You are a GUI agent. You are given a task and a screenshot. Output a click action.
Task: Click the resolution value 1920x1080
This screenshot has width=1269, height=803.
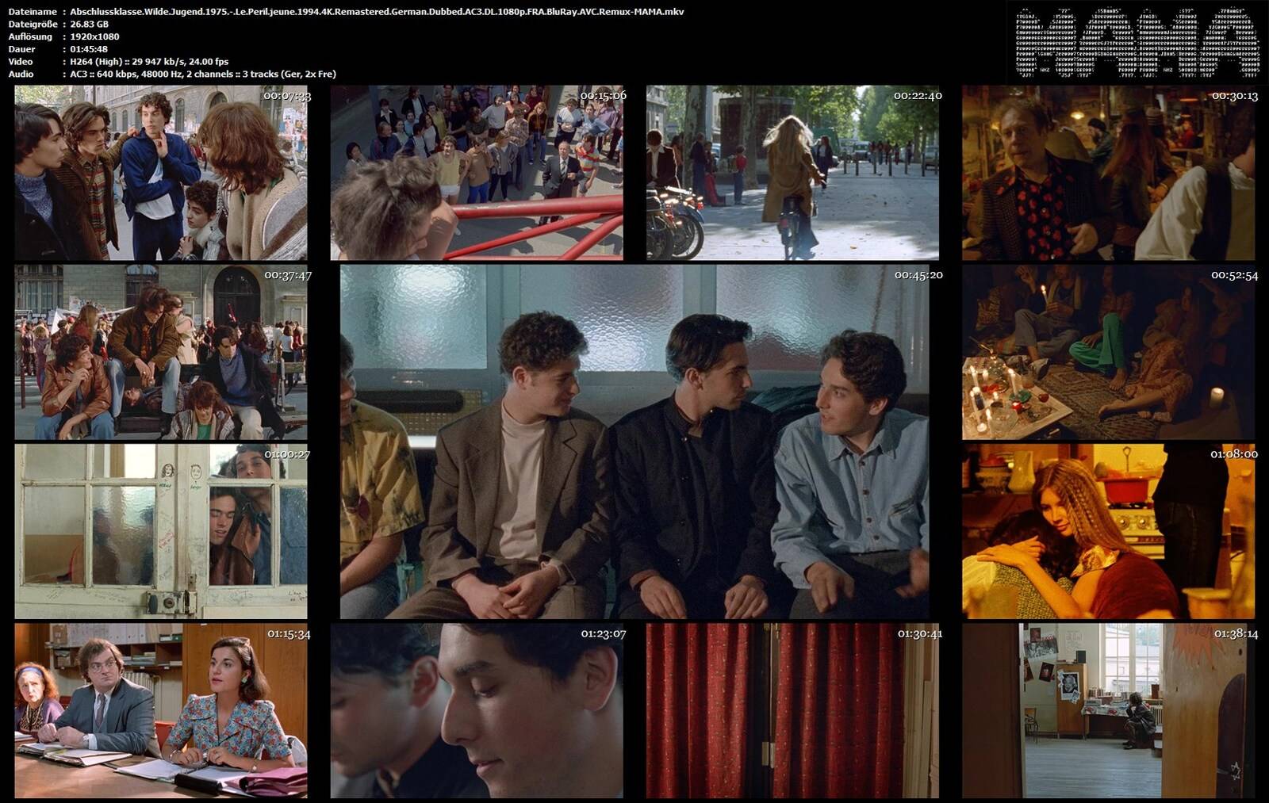point(94,36)
